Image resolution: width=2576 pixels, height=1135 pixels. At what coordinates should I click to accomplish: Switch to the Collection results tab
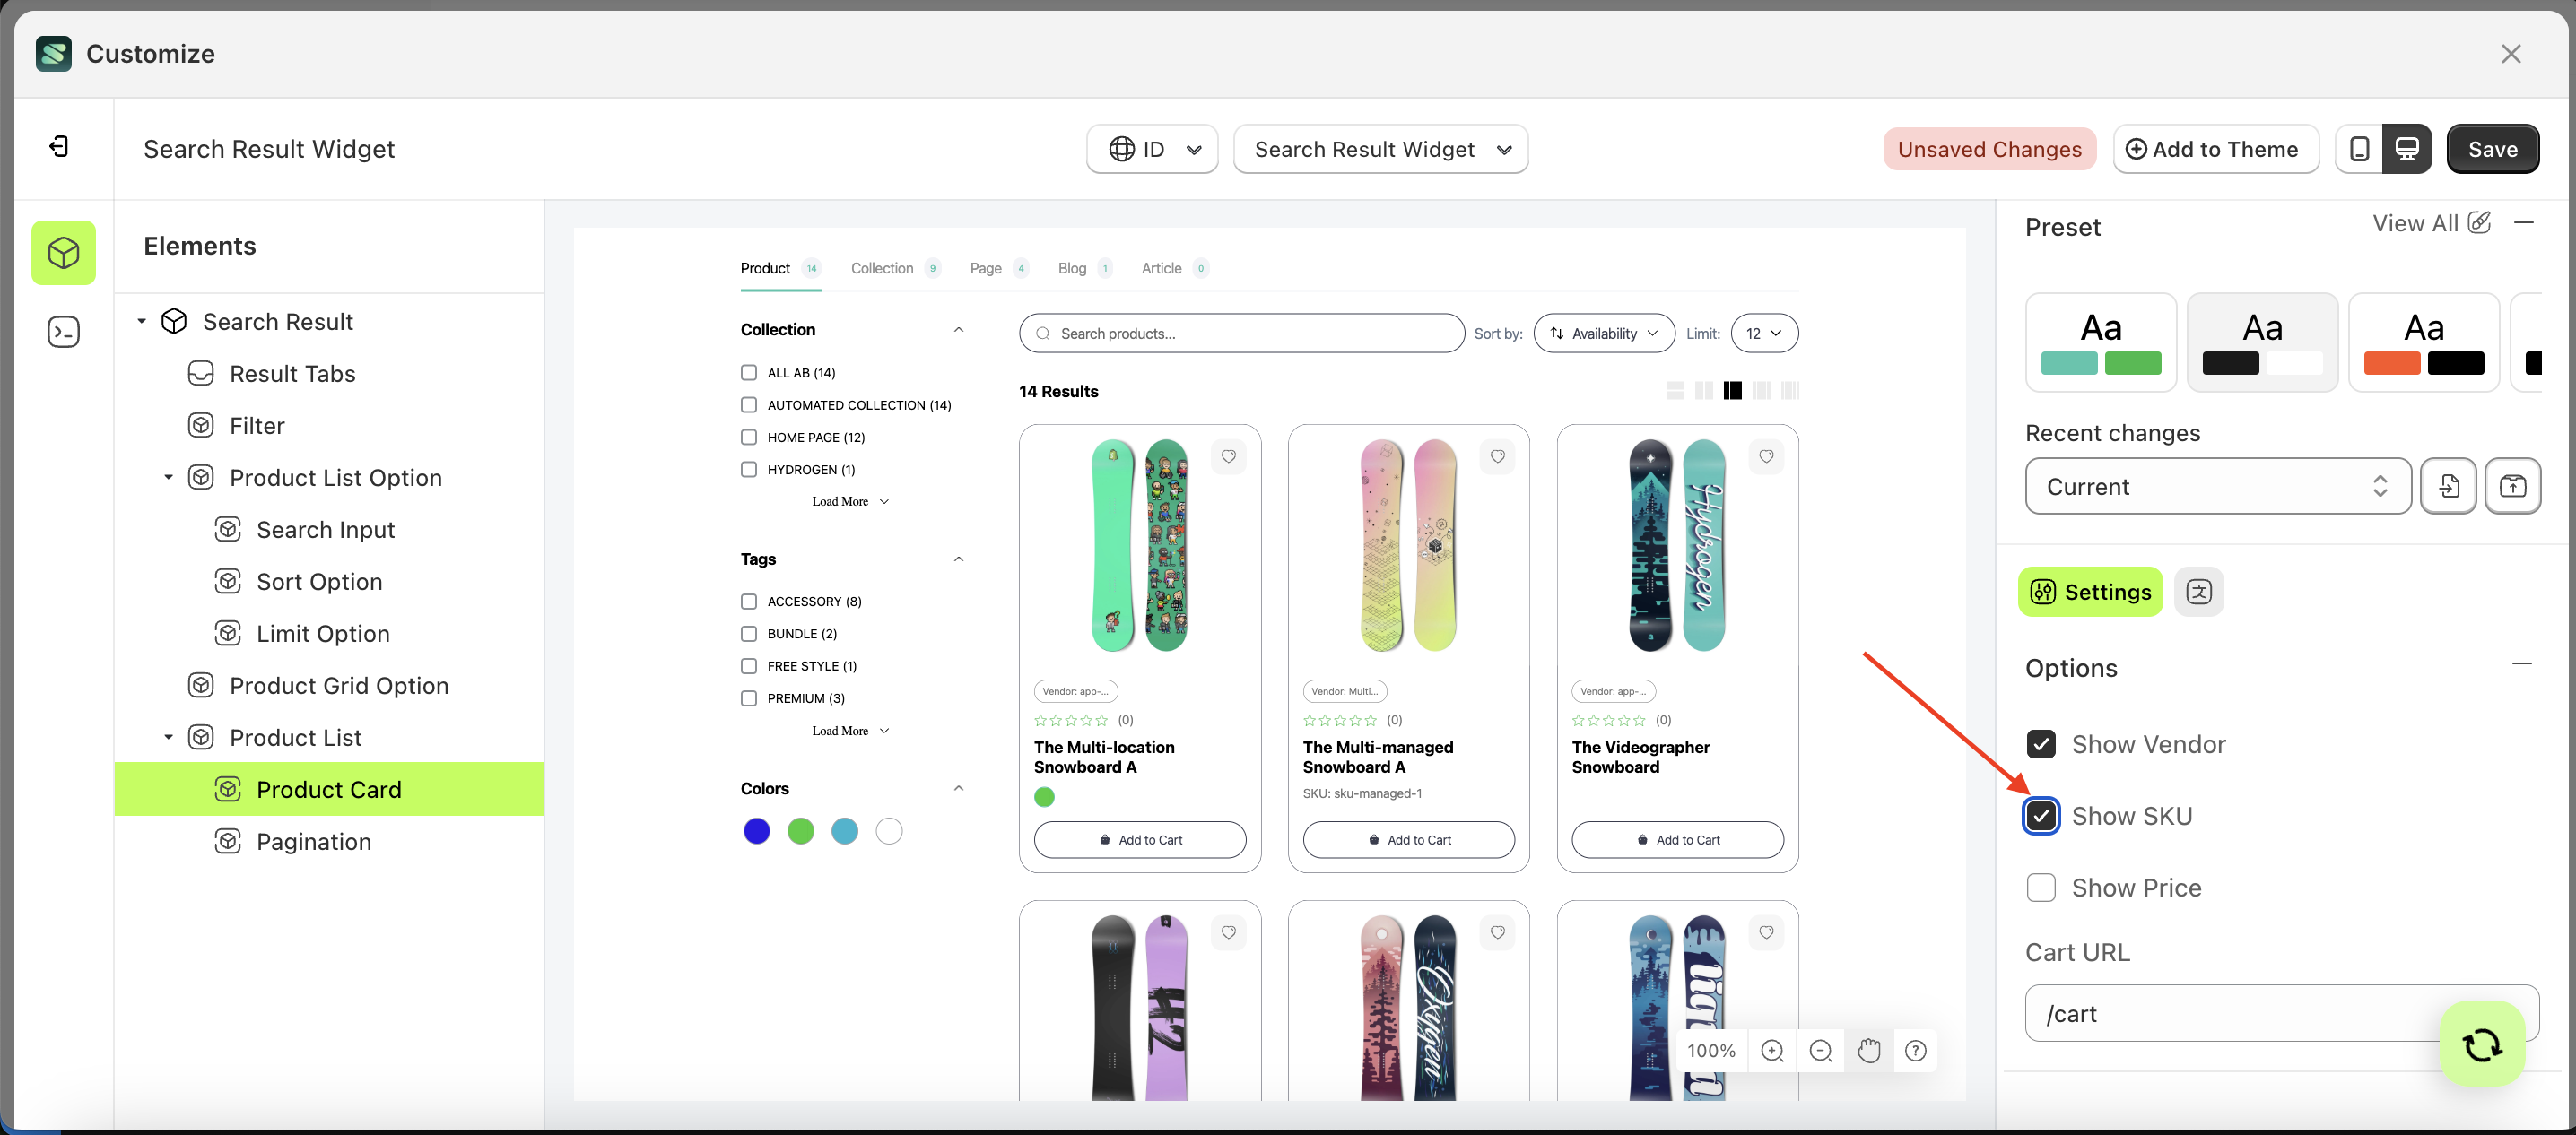[x=881, y=268]
